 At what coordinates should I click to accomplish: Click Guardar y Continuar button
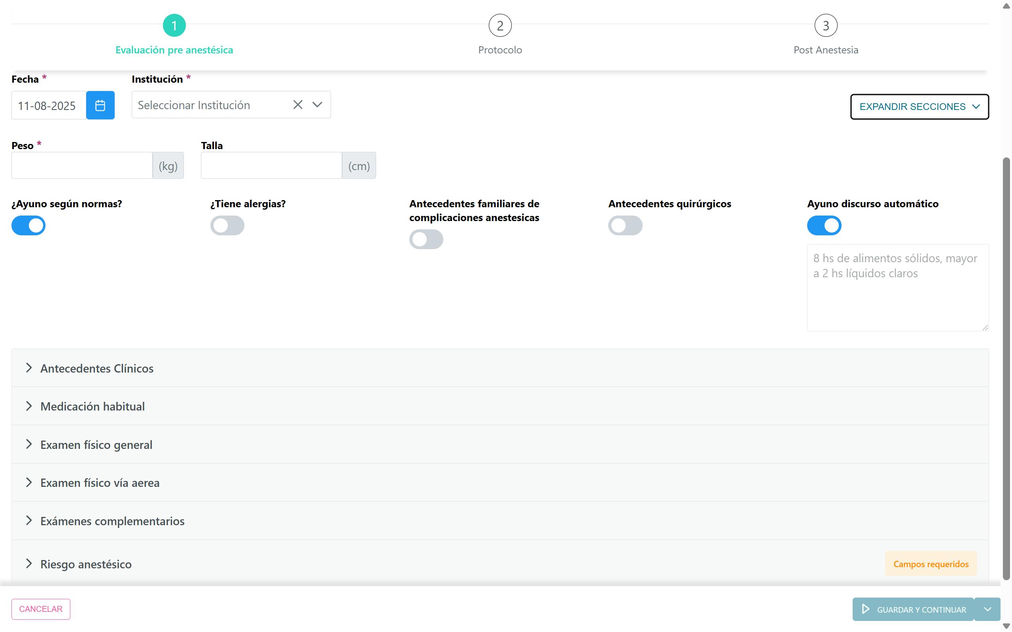[x=913, y=609]
